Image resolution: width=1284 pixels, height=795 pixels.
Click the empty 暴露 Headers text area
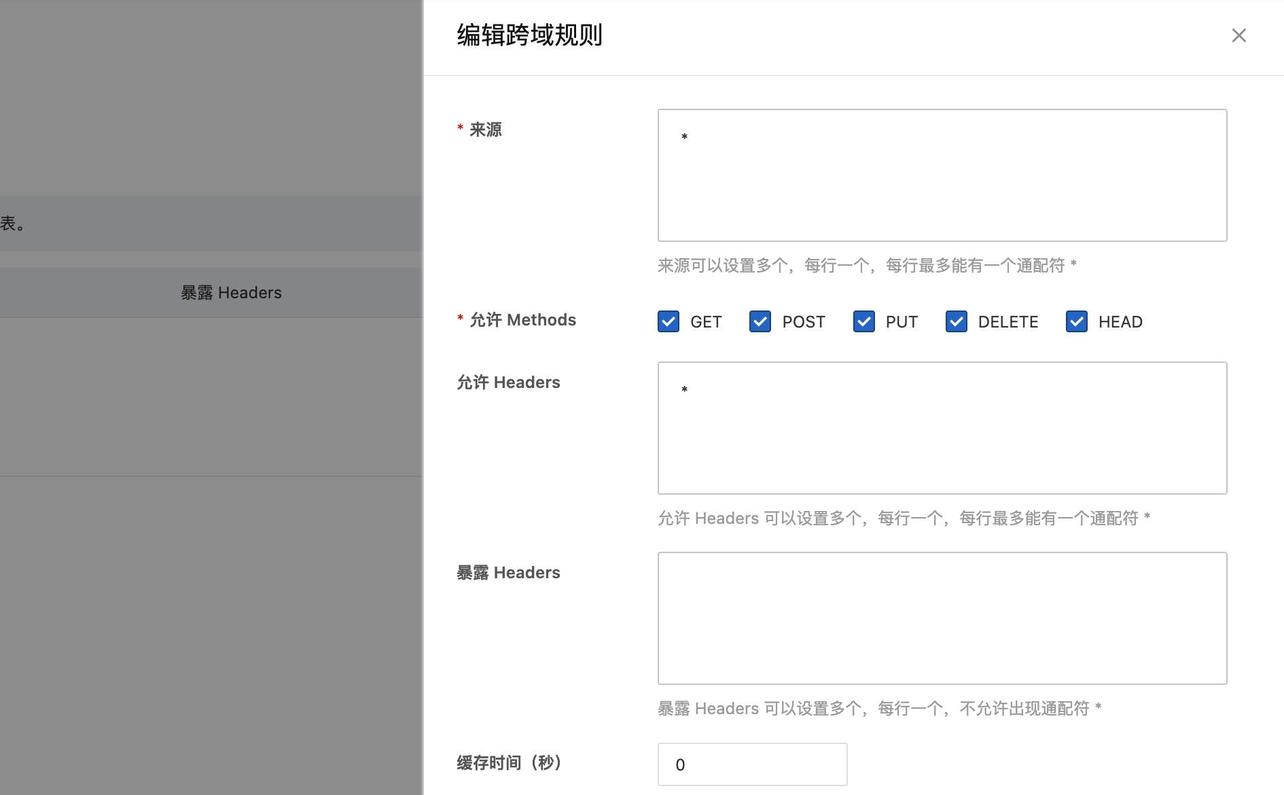coord(942,618)
